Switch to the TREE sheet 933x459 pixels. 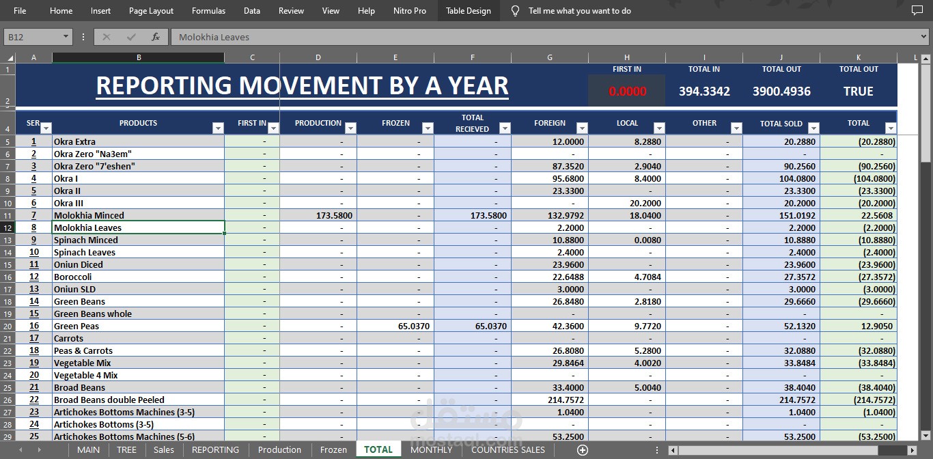(x=126, y=449)
